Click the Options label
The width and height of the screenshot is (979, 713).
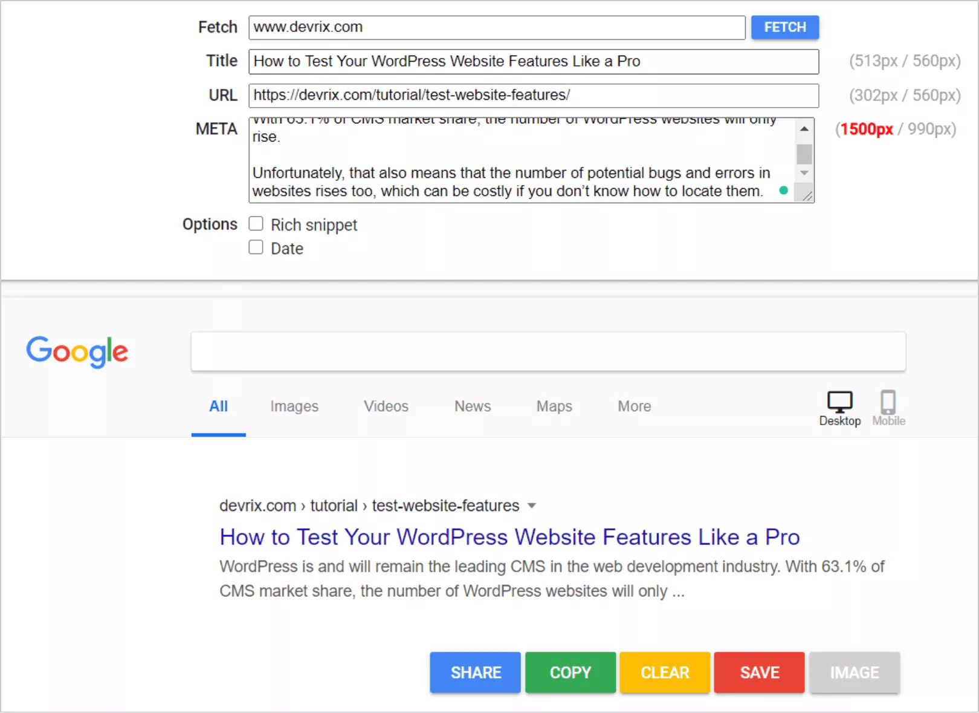[210, 224]
